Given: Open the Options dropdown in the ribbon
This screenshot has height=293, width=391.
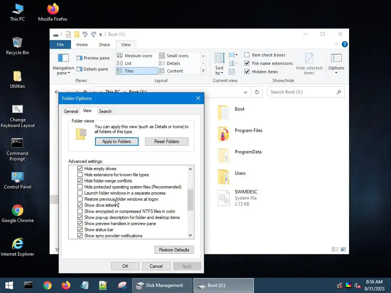Looking at the screenshot, I should point(336,64).
